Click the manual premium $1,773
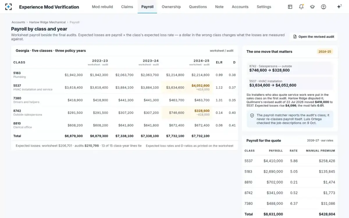Image resolution: width=349 pixels, height=218 pixels. click(329, 193)
